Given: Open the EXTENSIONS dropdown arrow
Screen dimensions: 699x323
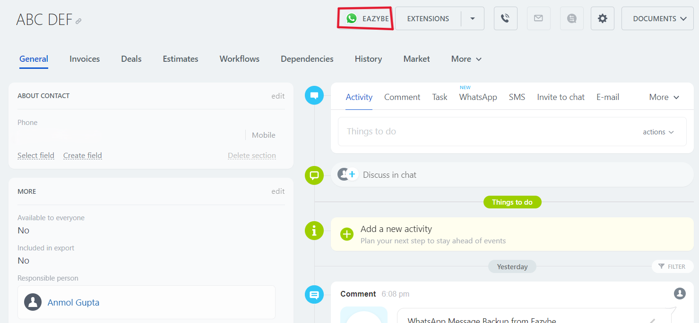Looking at the screenshot, I should pos(472,18).
